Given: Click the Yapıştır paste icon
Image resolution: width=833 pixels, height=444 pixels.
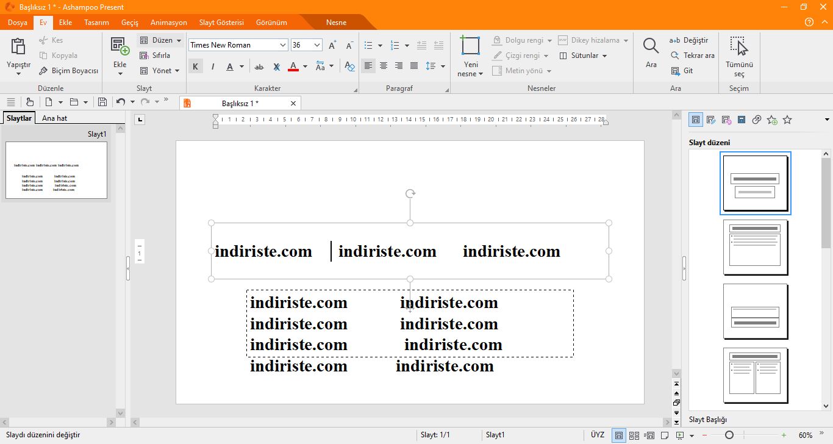Looking at the screenshot, I should pyautogui.click(x=18, y=47).
